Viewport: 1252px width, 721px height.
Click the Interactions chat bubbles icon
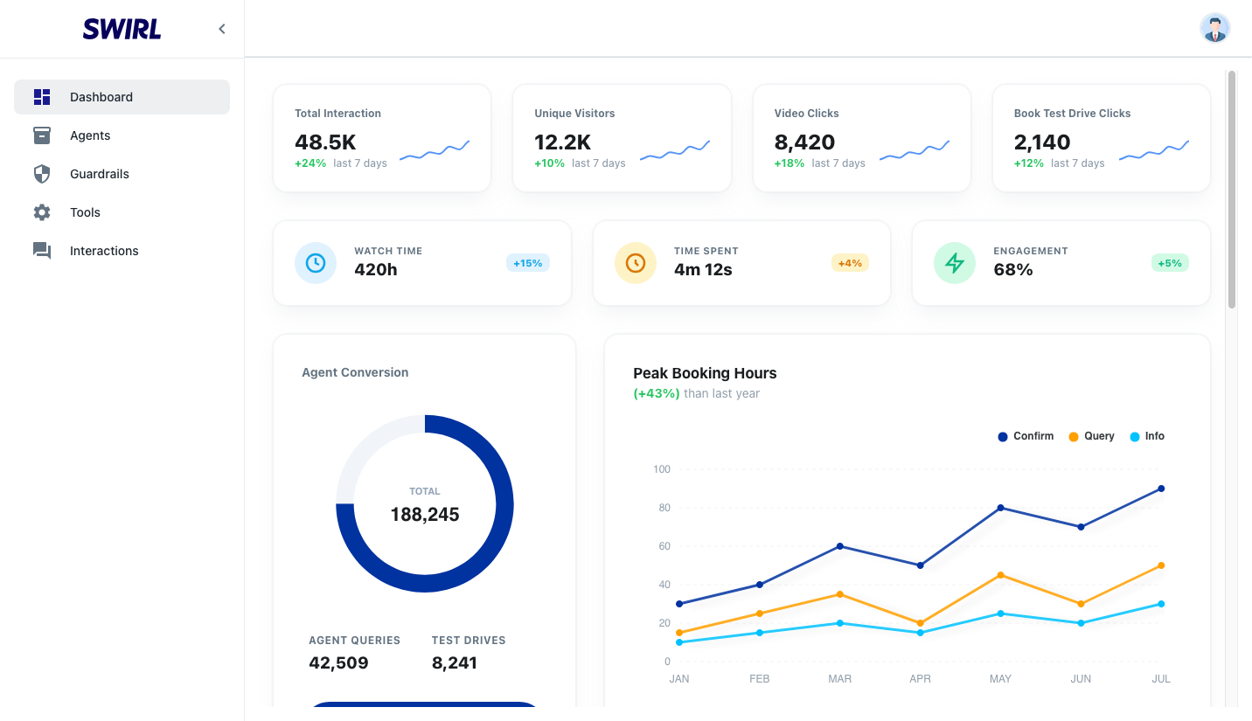pyautogui.click(x=42, y=251)
